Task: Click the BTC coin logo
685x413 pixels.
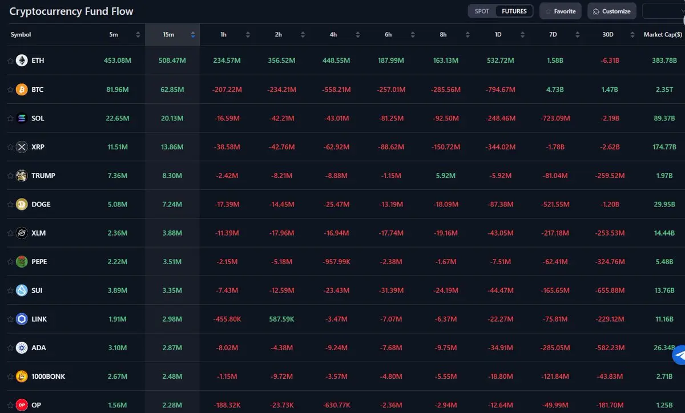Action: (22, 90)
